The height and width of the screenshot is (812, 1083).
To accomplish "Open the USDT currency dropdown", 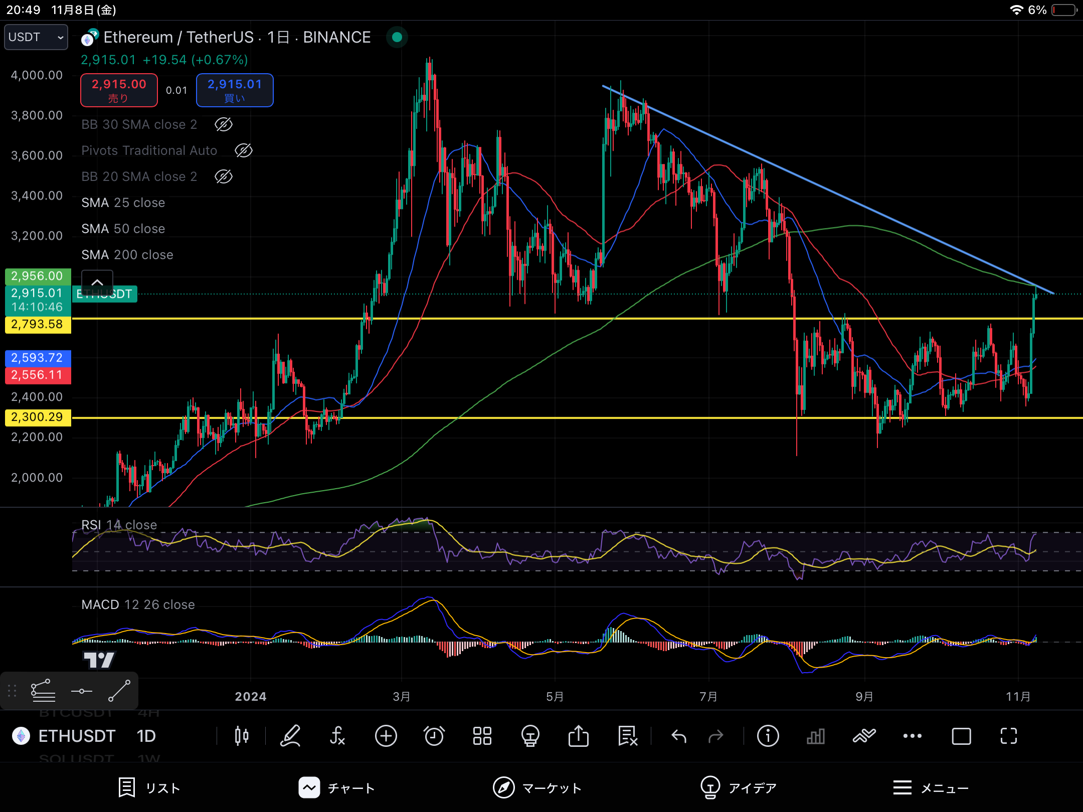I will [x=36, y=37].
